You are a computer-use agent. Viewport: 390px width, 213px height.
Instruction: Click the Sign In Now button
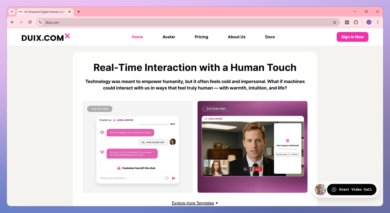pos(352,37)
